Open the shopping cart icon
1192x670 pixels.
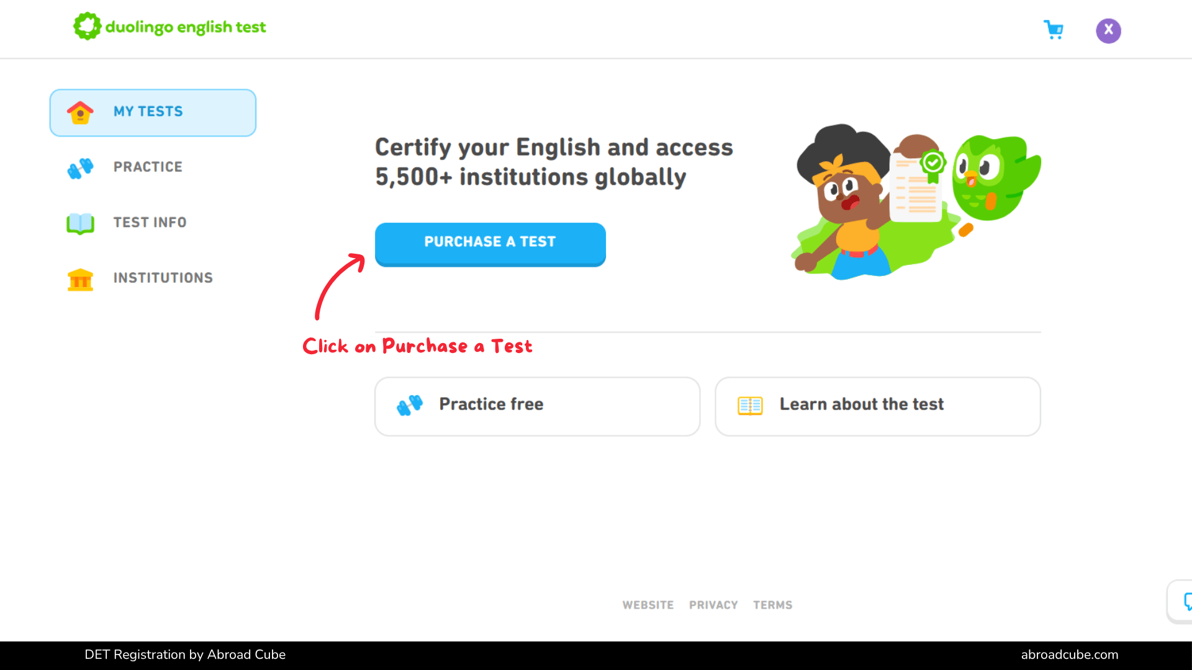(1054, 30)
